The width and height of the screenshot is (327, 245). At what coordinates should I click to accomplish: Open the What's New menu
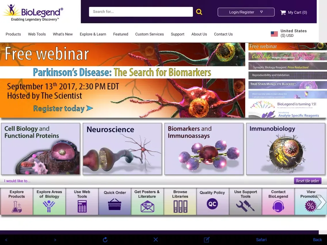[x=62, y=34]
